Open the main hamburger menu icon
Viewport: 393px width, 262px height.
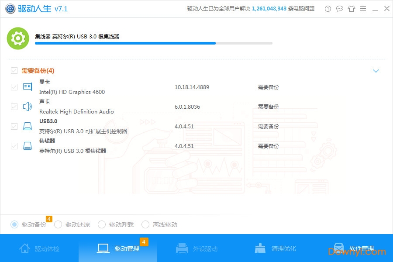tap(363, 9)
